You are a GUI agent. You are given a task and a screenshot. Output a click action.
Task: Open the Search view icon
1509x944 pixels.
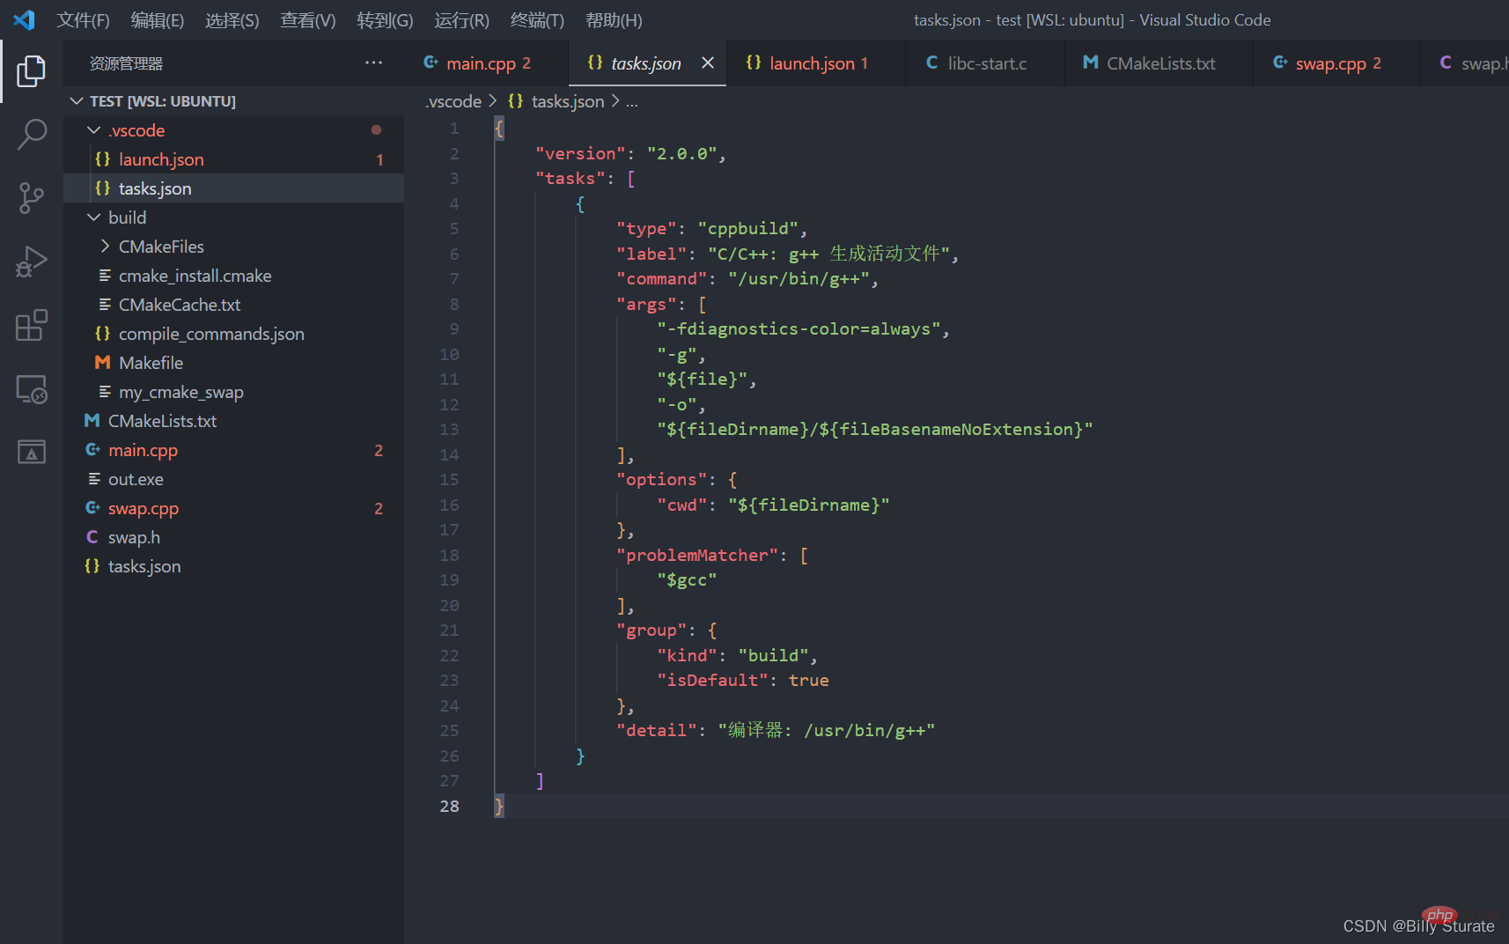(31, 135)
